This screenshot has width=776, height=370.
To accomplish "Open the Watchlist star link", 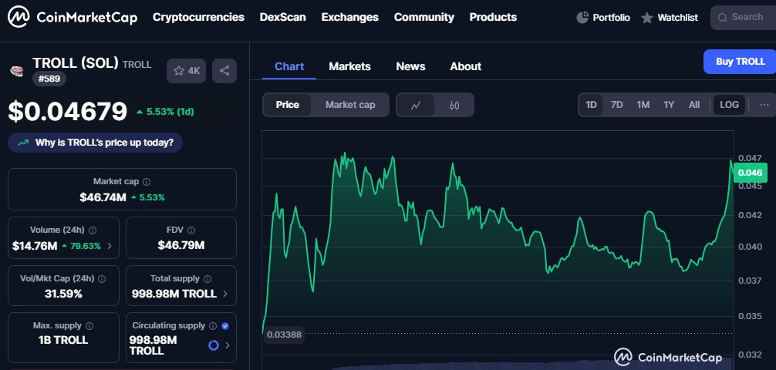I will click(x=669, y=18).
